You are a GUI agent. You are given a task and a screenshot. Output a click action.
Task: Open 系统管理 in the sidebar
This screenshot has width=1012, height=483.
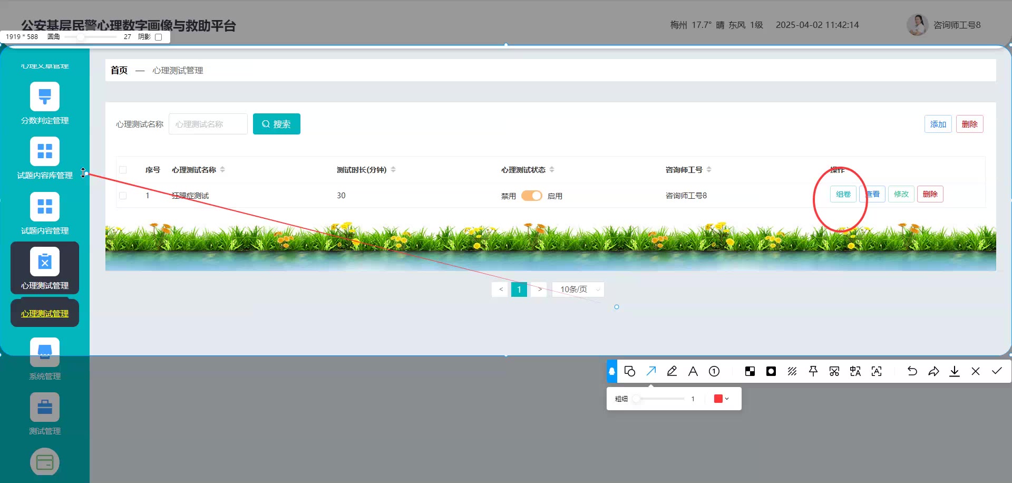(45, 360)
